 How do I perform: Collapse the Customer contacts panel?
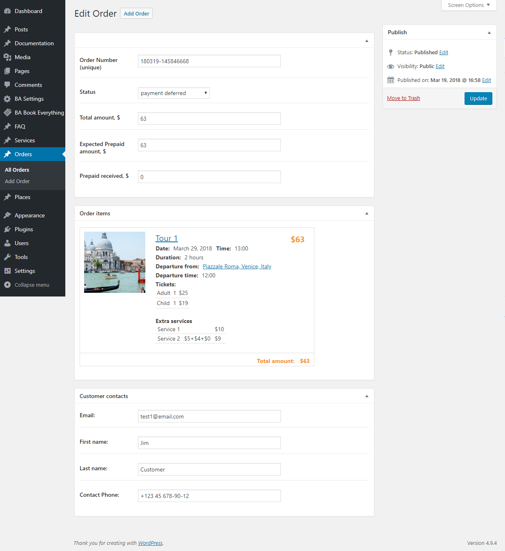click(x=367, y=396)
